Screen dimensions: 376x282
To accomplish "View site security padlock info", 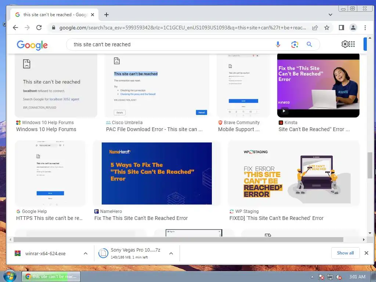I will pyautogui.click(x=54, y=28).
